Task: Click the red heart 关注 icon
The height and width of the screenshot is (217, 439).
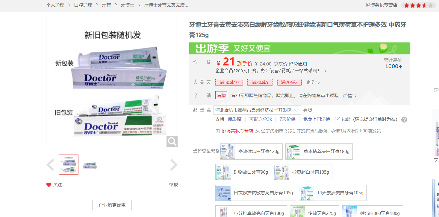Action: (x=49, y=185)
